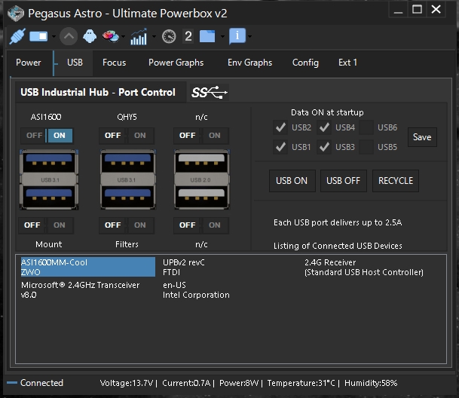The image size is (459, 398).
Task: Click the USB ON button
Action: [x=292, y=181]
